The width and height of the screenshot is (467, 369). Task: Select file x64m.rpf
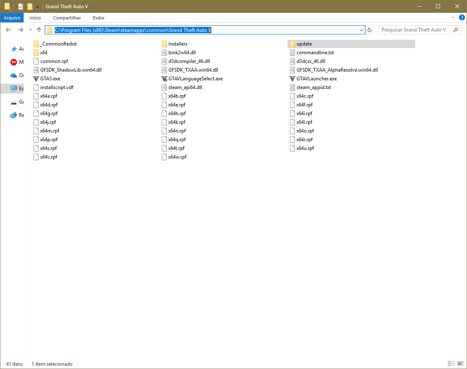[x=46, y=131]
